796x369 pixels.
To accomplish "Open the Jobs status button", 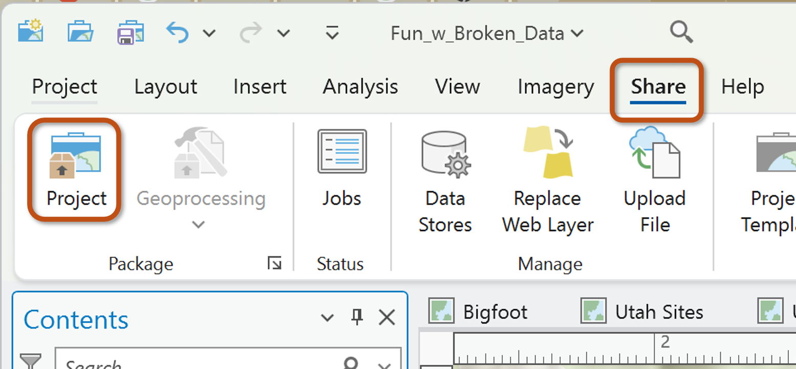I will [x=341, y=170].
